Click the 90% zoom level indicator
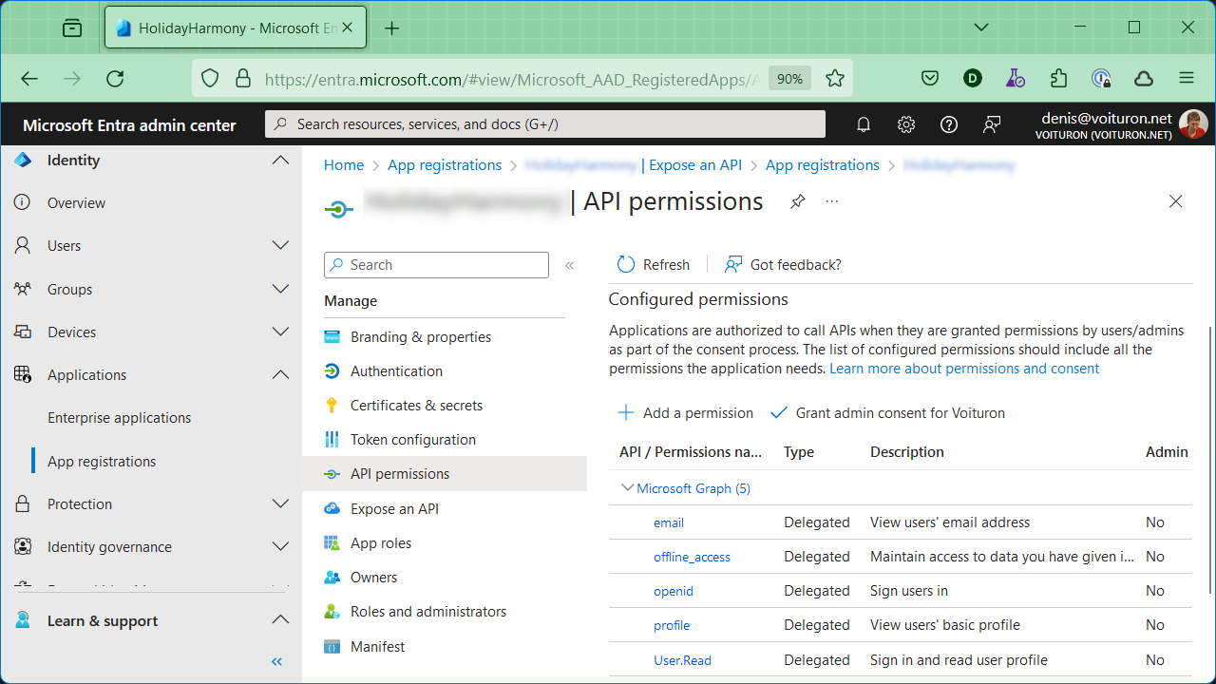The height and width of the screenshot is (684, 1216). pyautogui.click(x=789, y=79)
